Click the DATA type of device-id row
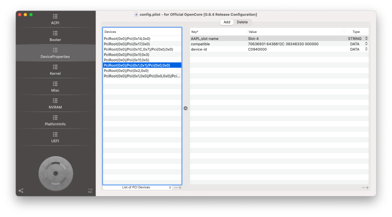This screenshot has width=392, height=217. point(354,49)
